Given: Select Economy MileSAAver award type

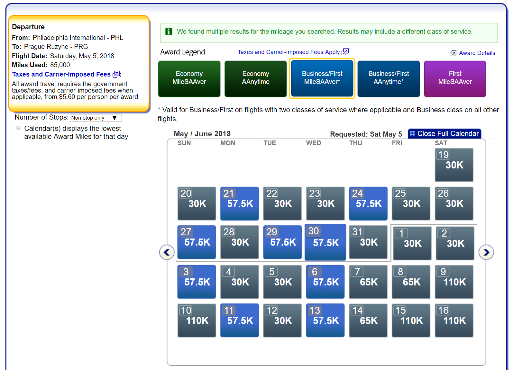Looking at the screenshot, I should tap(189, 79).
